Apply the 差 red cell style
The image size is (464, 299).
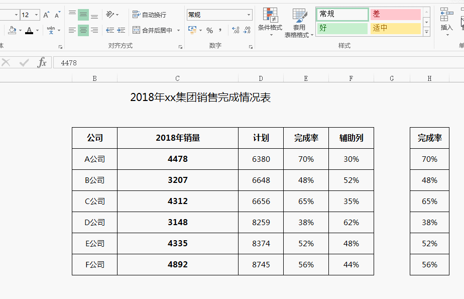(x=396, y=14)
